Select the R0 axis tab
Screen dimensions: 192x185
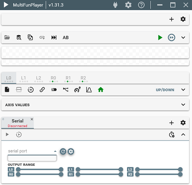click(54, 78)
